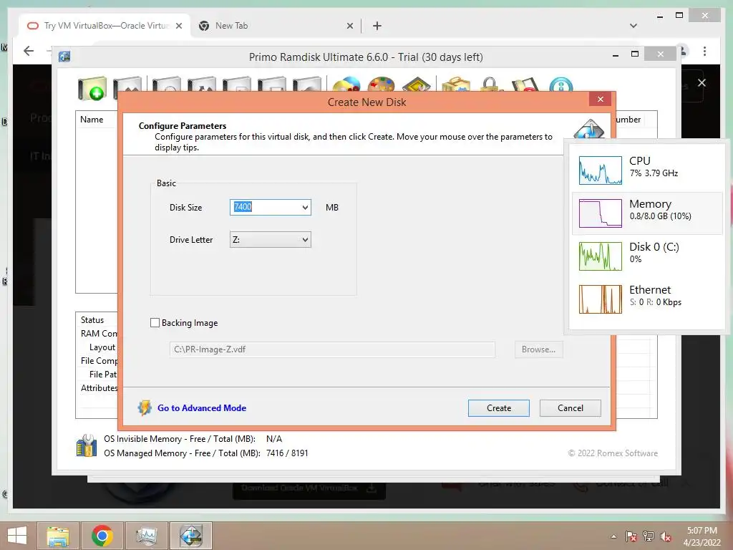Click the lightning bolt Advanced Mode icon
Viewport: 733px width, 550px height.
click(x=145, y=407)
